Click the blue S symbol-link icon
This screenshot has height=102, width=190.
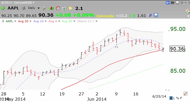(x=168, y=3)
